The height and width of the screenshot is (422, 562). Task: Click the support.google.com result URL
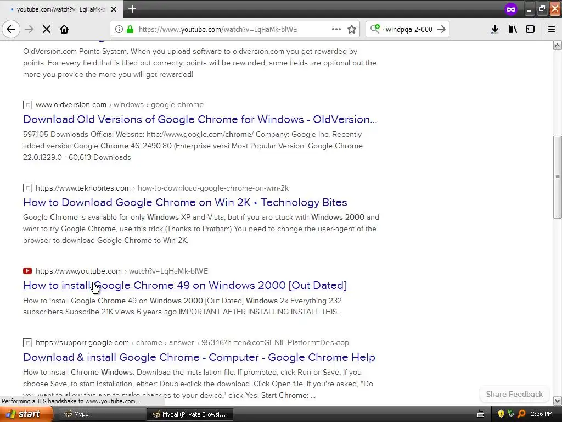pos(192,343)
